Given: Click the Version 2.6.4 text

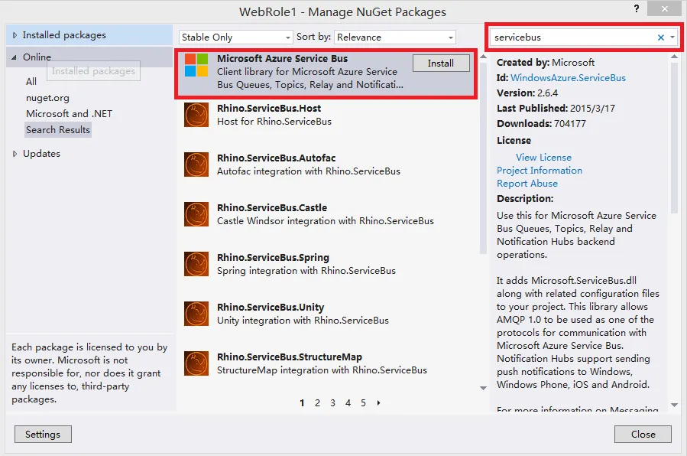Looking at the screenshot, I should [x=527, y=93].
